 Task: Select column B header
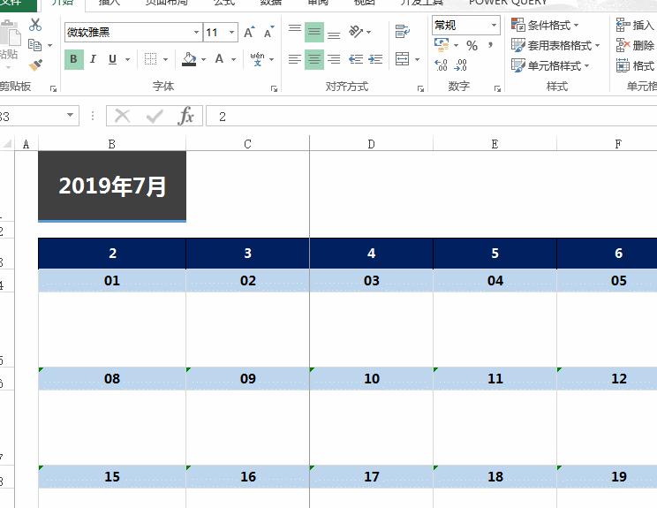[x=112, y=144]
